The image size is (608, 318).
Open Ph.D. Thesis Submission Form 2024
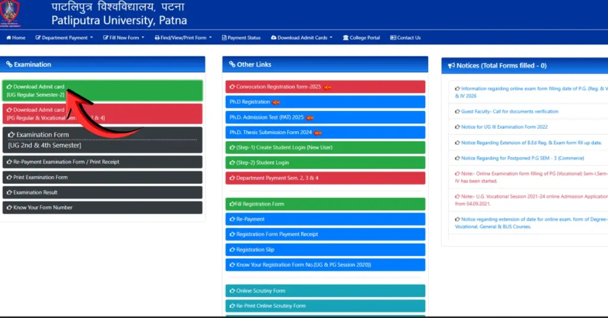pos(325,132)
